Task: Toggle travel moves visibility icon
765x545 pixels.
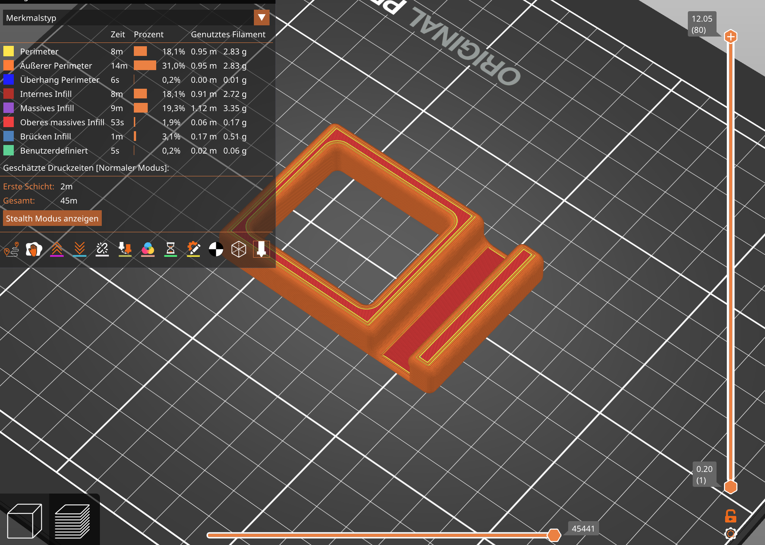Action: click(12, 249)
